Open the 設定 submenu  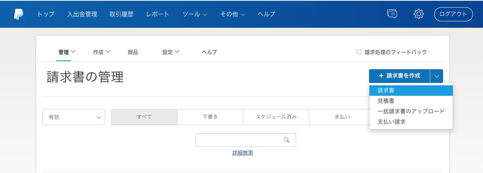(x=171, y=52)
